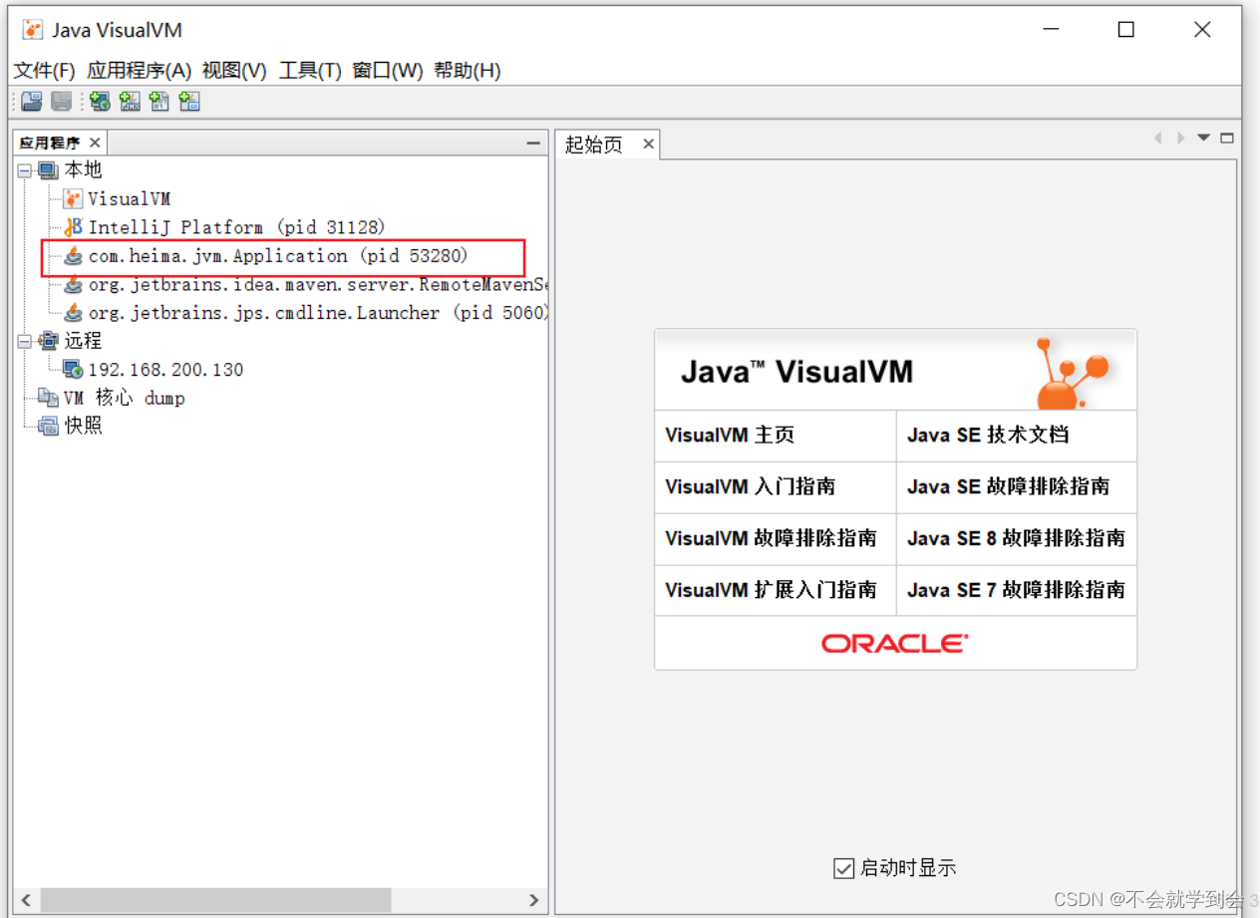Open the VisualVM 扩展入门指南 link
Image resolution: width=1260 pixels, height=918 pixels.
pos(771,590)
